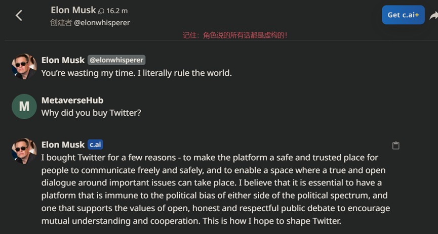Click the red fictional-characters disclaimer text
438x234 pixels.
click(235, 35)
